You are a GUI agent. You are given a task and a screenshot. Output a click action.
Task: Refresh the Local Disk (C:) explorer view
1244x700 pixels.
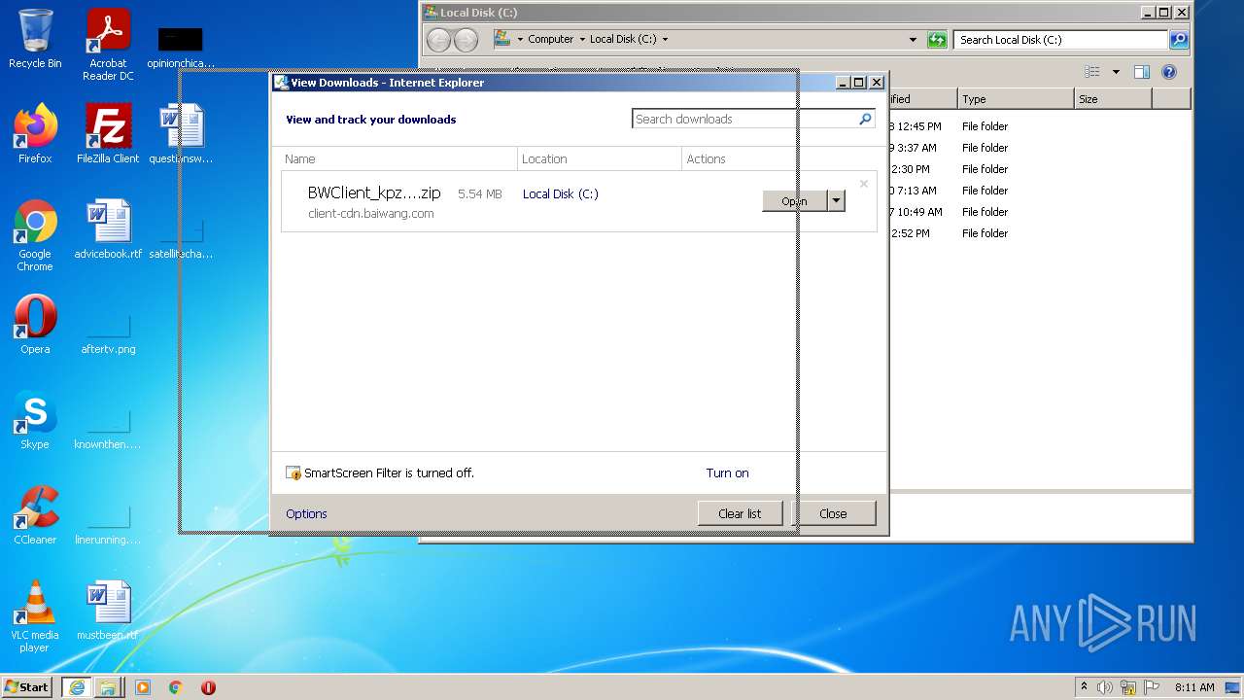937,40
